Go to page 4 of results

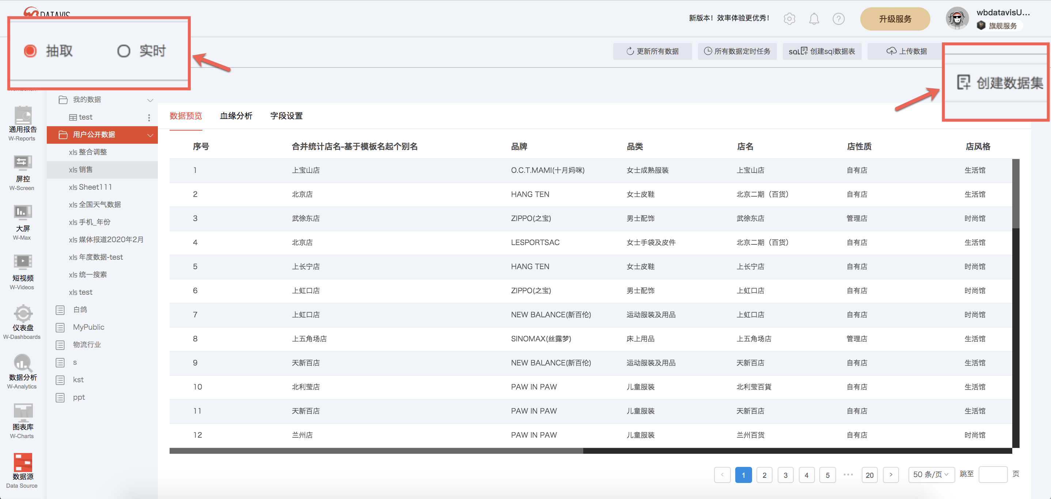tap(806, 475)
